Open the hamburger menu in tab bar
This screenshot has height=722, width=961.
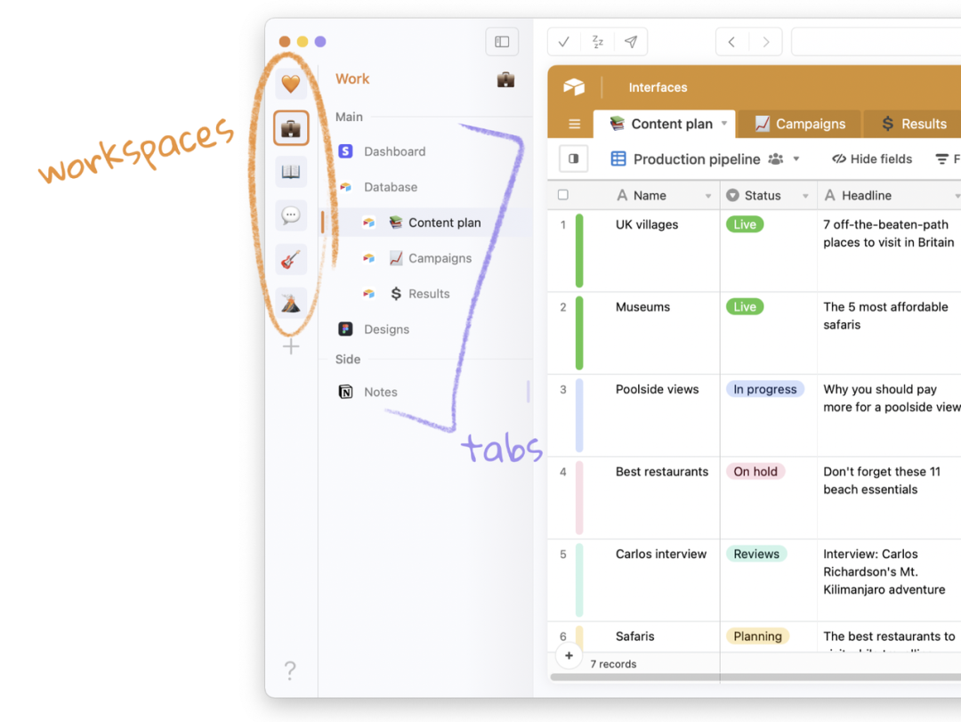click(574, 124)
